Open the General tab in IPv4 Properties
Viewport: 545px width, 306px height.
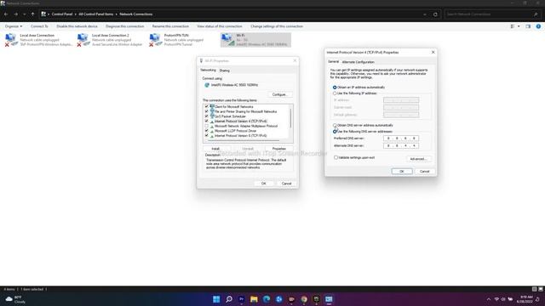tap(333, 61)
